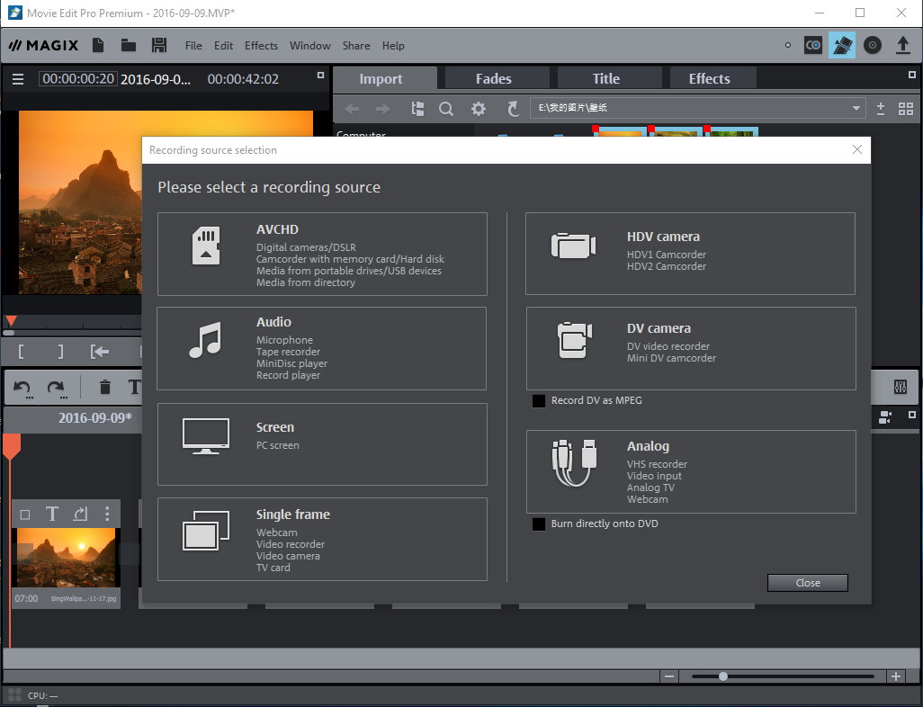Zoom in timeline with plus button
The height and width of the screenshot is (707, 923).
[x=896, y=676]
